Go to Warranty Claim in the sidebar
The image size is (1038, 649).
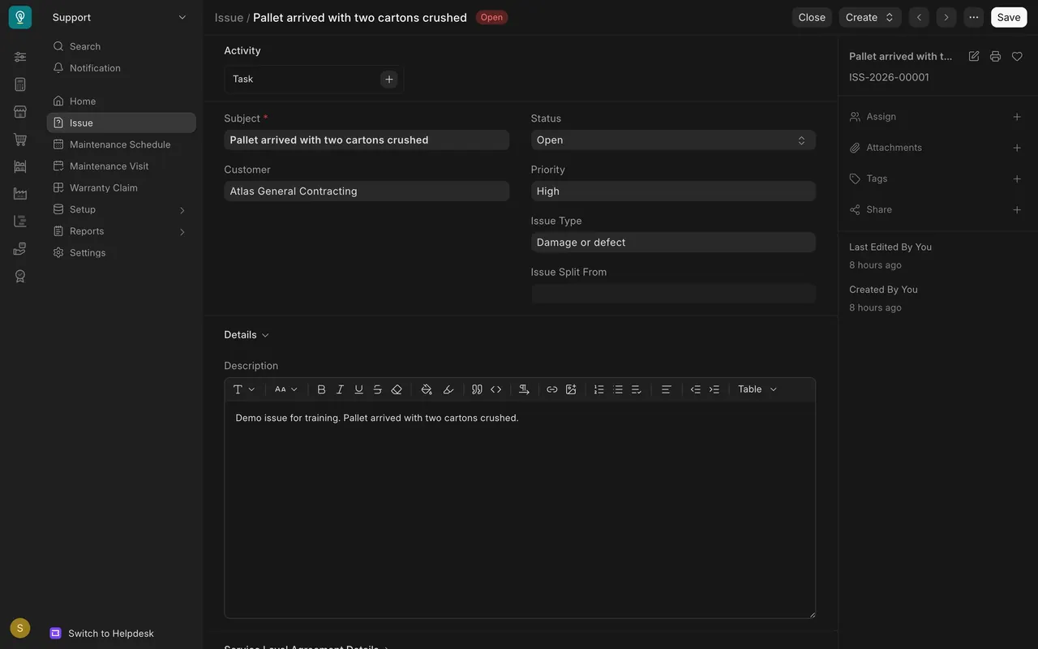[x=122, y=187]
